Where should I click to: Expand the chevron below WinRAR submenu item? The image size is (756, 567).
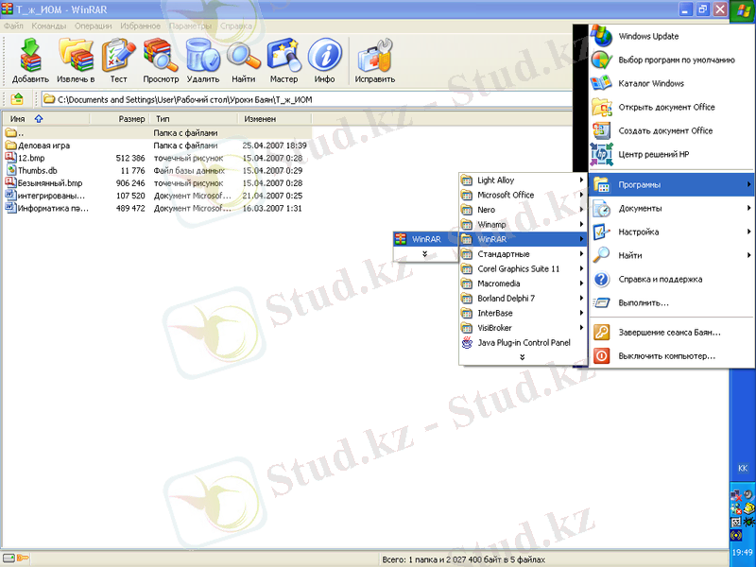tap(425, 253)
